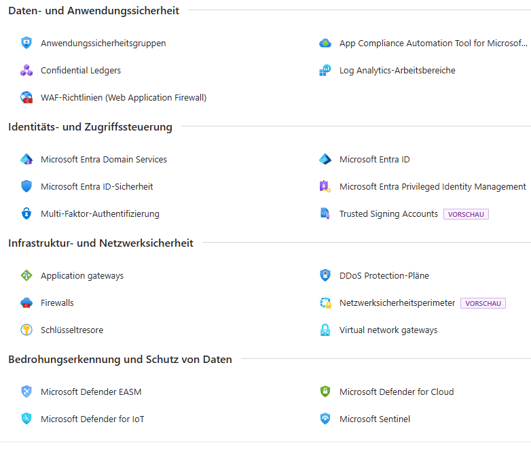Open Microsoft Entra Privileged Identity Management
The height and width of the screenshot is (450, 531).
point(433,186)
